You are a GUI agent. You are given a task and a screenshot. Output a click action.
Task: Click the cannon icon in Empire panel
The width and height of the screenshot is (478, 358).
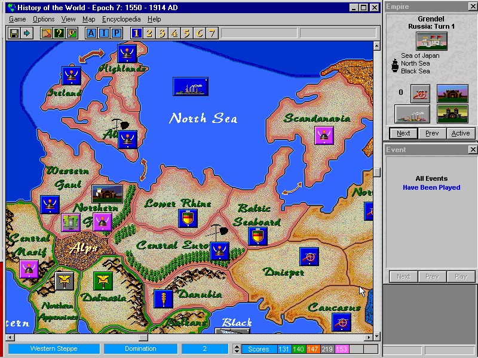420,94
